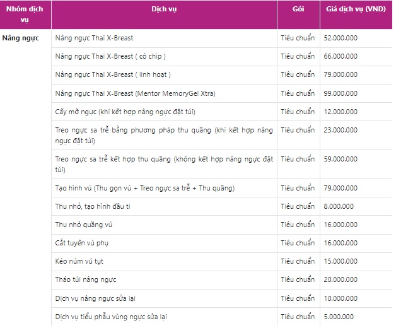This screenshot has height=328, width=396.
Task: Select 'Thu nhỏ quầng vú' service
Action: coord(84,225)
